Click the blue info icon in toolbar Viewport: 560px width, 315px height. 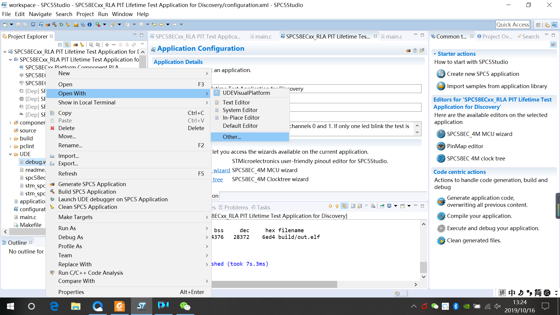point(90,24)
